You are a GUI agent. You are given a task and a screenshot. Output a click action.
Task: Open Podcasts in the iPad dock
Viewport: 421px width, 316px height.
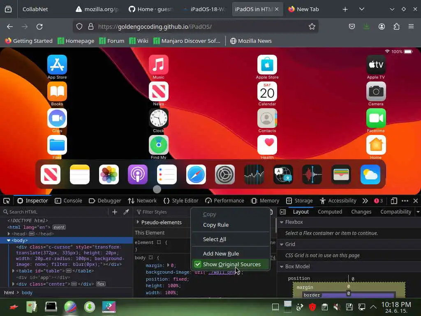pyautogui.click(x=138, y=174)
